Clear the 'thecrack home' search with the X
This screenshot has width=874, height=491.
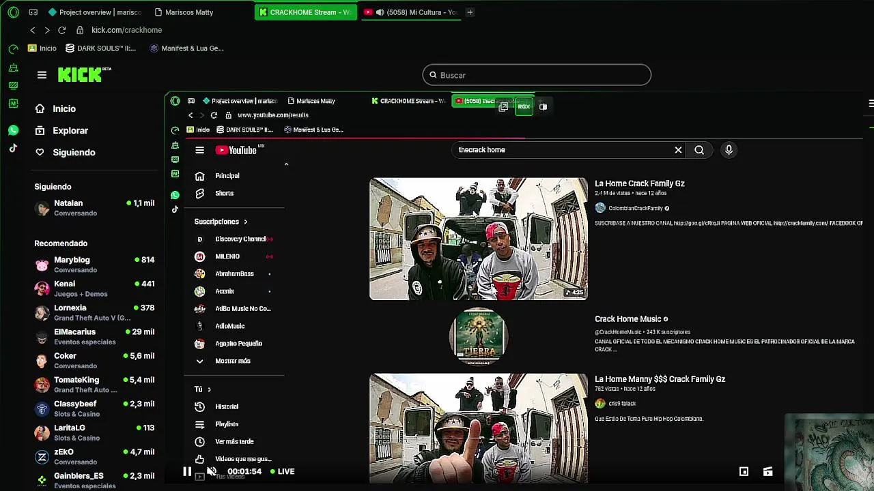coord(678,150)
